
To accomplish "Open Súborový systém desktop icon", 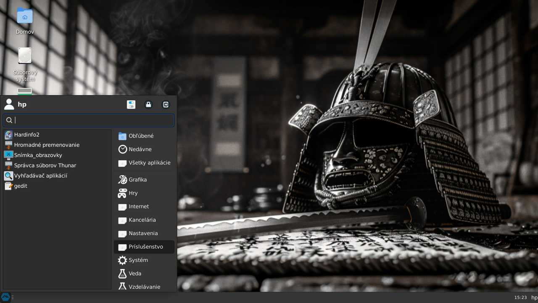I will (25, 64).
